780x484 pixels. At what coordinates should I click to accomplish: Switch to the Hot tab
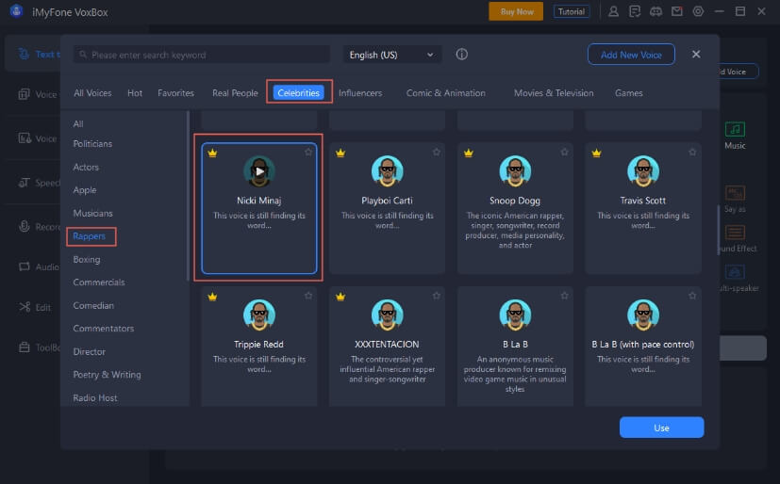[135, 93]
